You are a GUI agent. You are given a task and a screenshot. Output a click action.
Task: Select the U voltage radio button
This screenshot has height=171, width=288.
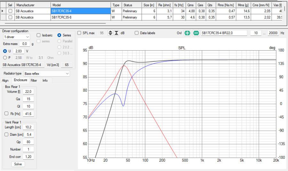(x=5, y=51)
